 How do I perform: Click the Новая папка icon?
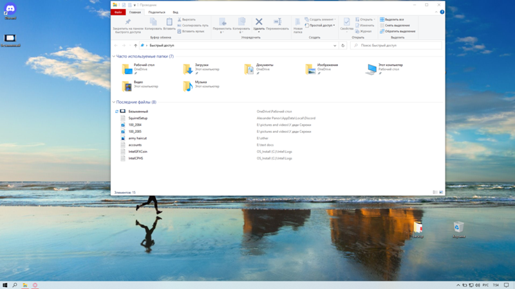297,22
